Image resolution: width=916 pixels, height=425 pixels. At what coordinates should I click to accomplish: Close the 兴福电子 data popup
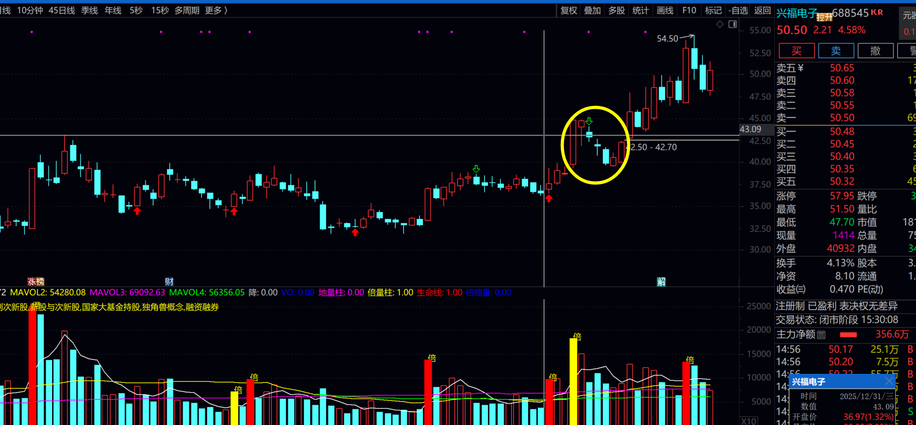coord(889,381)
